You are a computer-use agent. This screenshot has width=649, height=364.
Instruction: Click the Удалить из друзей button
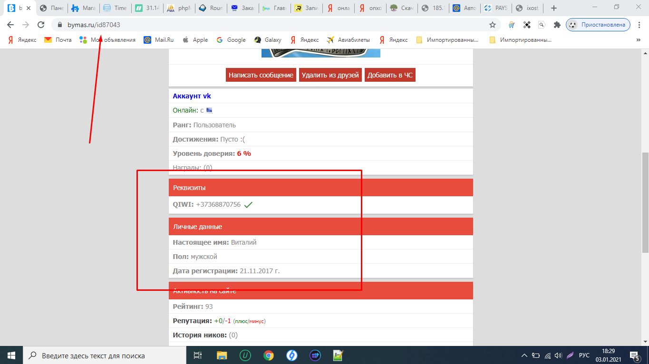330,75
